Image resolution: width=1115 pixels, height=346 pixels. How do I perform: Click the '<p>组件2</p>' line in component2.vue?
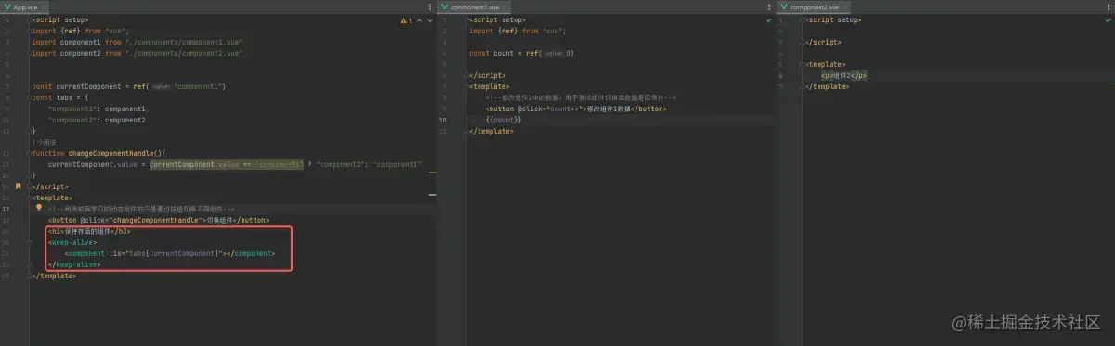point(844,75)
